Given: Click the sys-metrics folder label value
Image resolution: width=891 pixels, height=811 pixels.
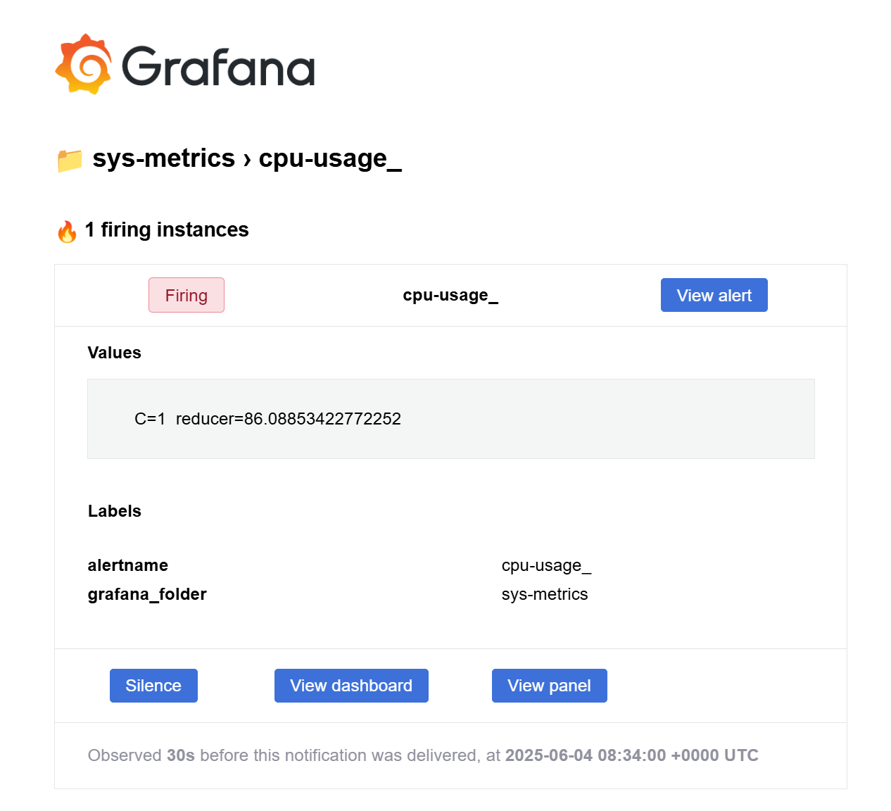Looking at the screenshot, I should [545, 594].
